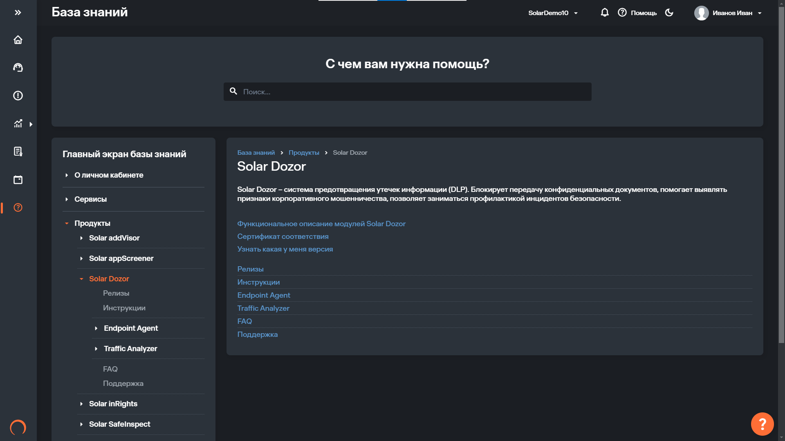Expand the left sidebar with double chevron
The height and width of the screenshot is (441, 785).
(x=18, y=13)
